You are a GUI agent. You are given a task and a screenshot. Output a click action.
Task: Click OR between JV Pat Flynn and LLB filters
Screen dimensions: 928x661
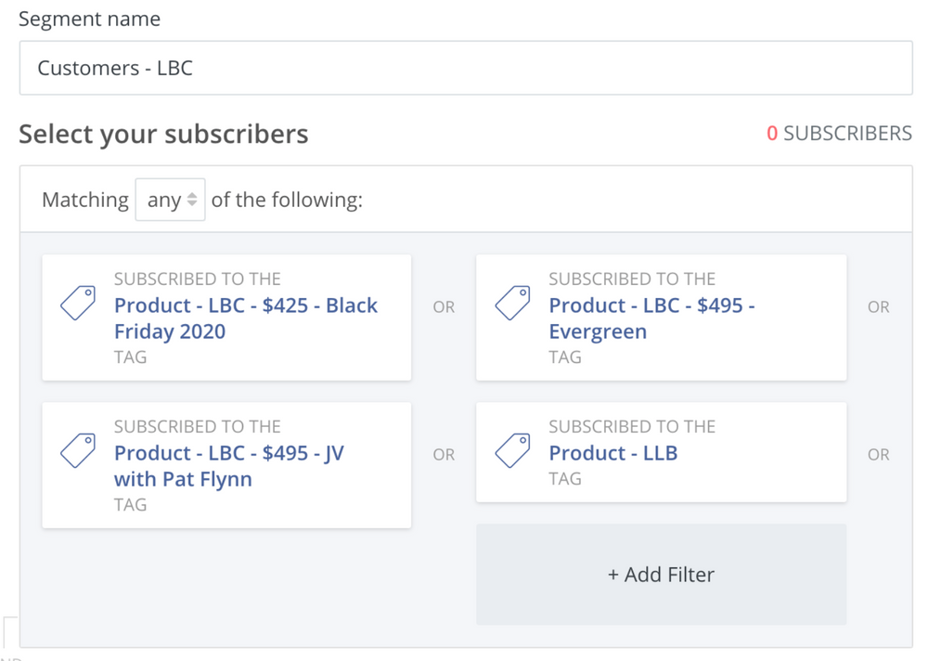click(444, 454)
